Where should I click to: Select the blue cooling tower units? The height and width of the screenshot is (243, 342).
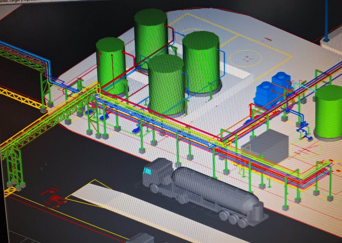click(273, 88)
